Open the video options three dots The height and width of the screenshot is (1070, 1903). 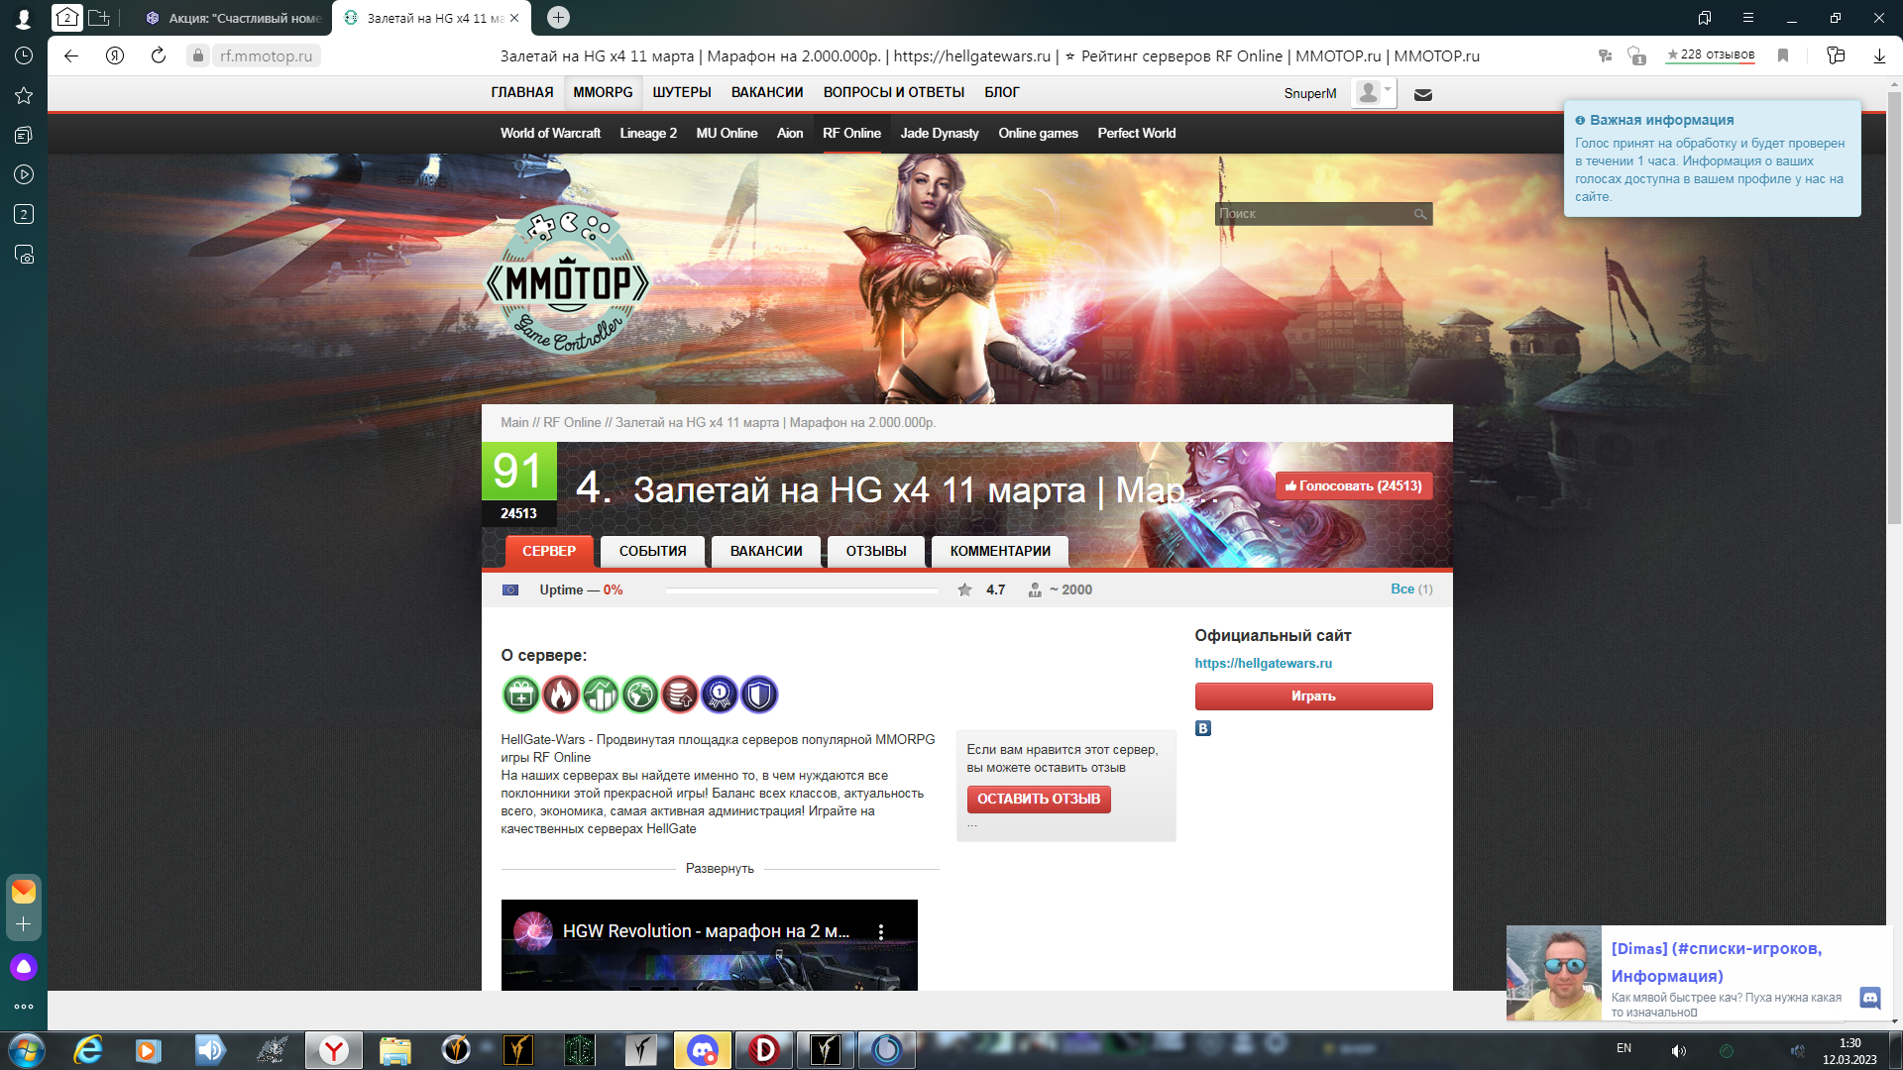pos(881,931)
